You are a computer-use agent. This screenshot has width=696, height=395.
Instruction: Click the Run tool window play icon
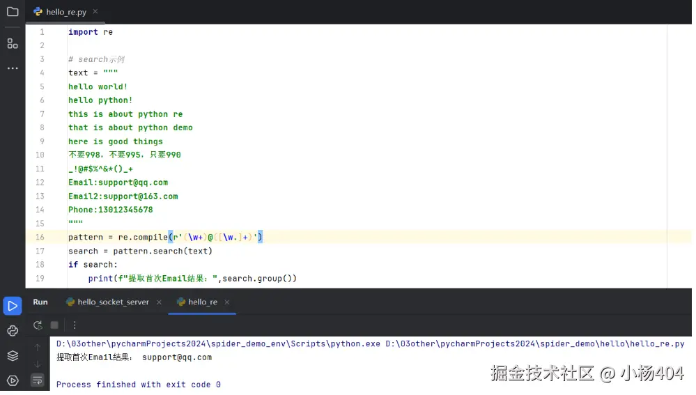coord(13,306)
